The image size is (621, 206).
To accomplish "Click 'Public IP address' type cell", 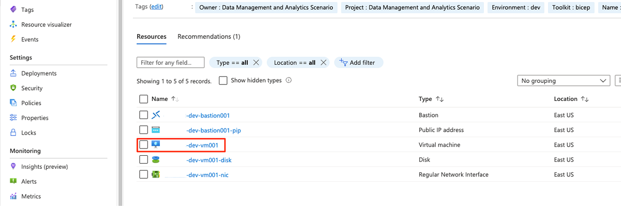I will 441,130.
